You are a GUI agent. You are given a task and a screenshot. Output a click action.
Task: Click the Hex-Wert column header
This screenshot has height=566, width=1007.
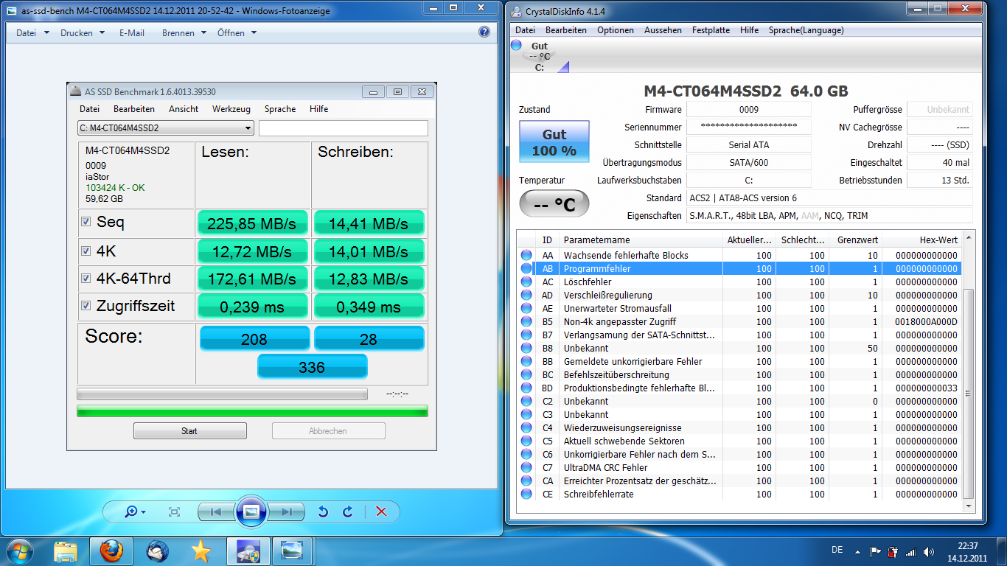point(921,240)
